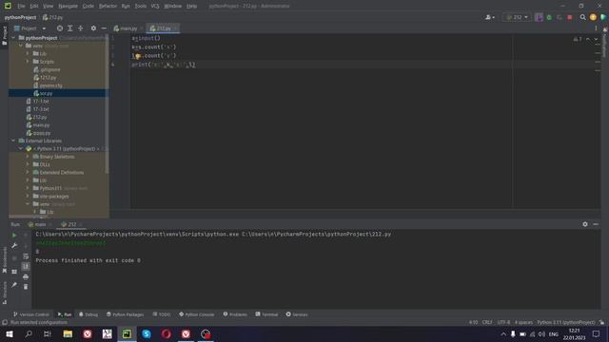Click the trash Clear All icon in Run panel
This screenshot has width=609, height=342.
(26, 287)
